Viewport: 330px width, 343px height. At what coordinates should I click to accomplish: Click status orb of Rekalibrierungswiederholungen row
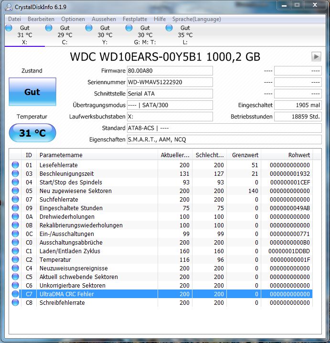pyautogui.click(x=15, y=225)
